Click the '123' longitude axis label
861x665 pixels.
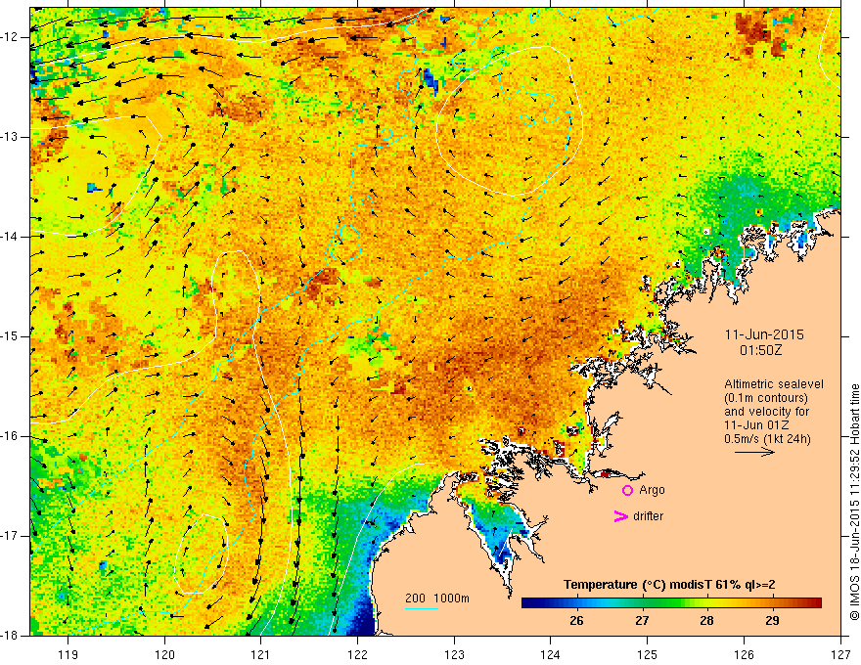pos(454,654)
